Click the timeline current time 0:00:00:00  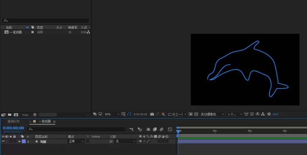pyautogui.click(x=13, y=128)
